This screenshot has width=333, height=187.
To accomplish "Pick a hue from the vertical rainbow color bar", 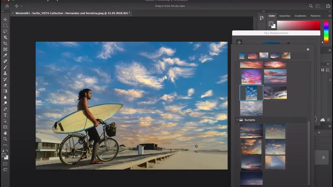I will pos(326,31).
